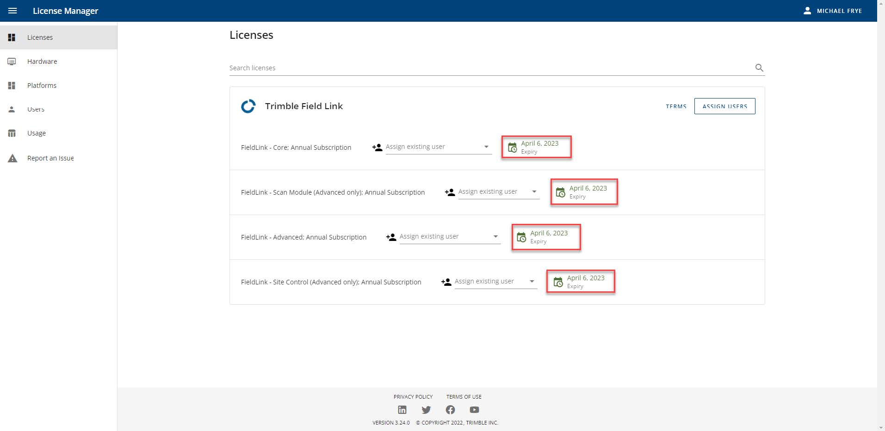This screenshot has width=885, height=431.
Task: Click the search magnifier icon
Action: [x=759, y=68]
